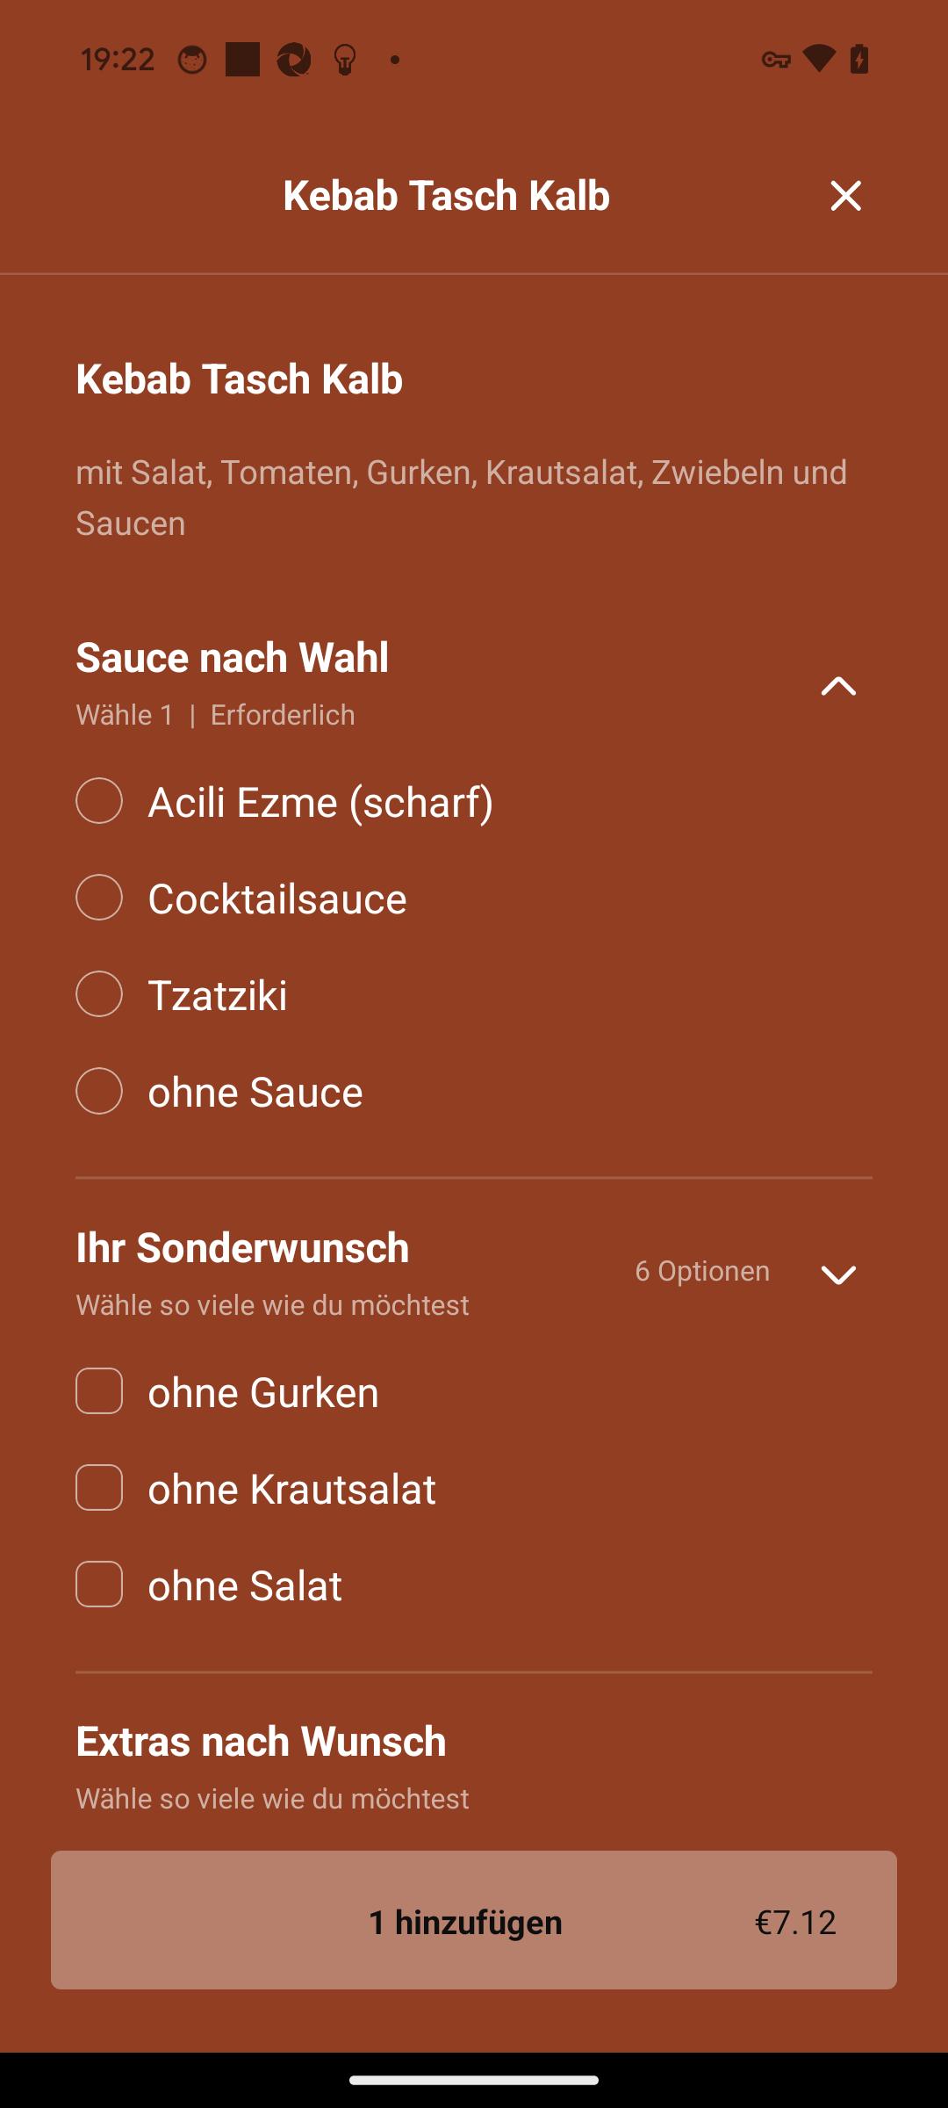
Task: Open the VPN key status icon
Action: click(776, 60)
